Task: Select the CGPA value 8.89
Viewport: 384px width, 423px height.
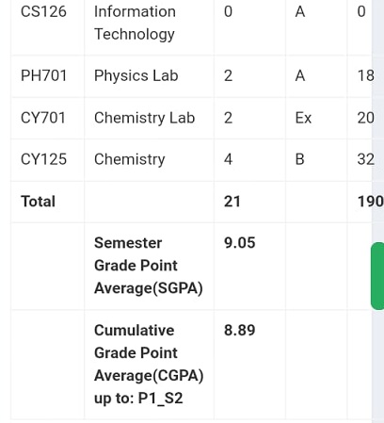Action: [240, 331]
